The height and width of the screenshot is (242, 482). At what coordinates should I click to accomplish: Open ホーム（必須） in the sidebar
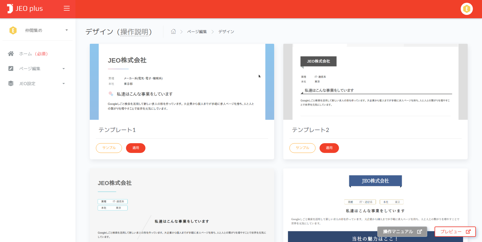[x=33, y=54]
